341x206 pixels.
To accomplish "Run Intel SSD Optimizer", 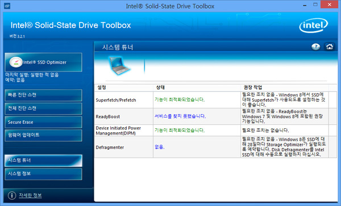I will tap(44, 62).
